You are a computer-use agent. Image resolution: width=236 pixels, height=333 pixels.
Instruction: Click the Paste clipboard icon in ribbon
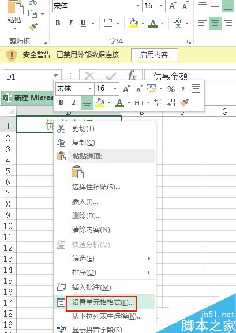pos(16,8)
